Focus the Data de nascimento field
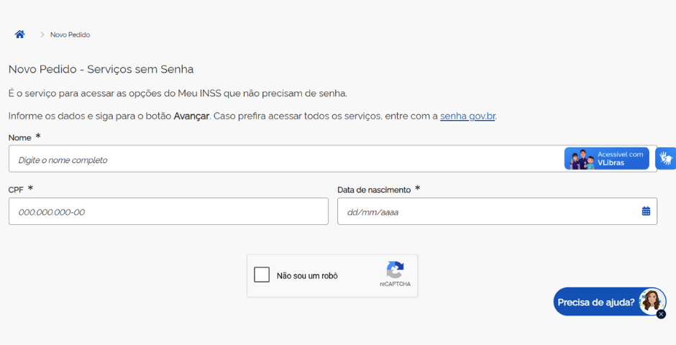 click(x=497, y=211)
